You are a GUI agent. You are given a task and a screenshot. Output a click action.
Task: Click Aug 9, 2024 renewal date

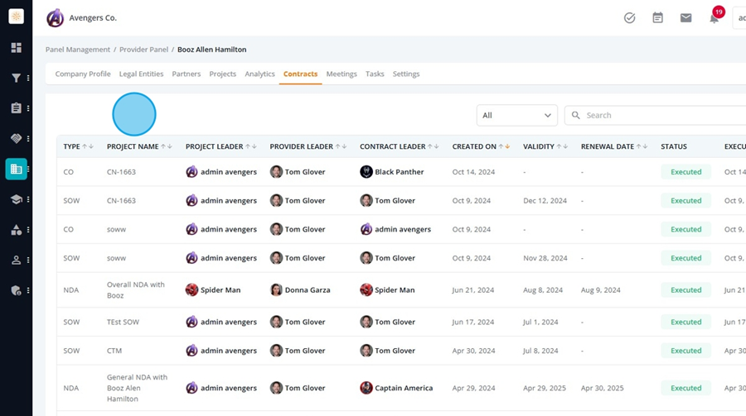600,290
